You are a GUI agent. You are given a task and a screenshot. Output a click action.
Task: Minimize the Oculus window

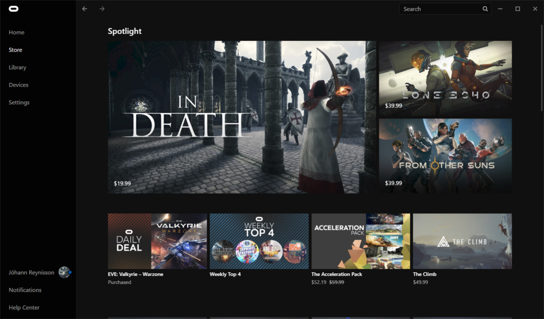point(500,9)
